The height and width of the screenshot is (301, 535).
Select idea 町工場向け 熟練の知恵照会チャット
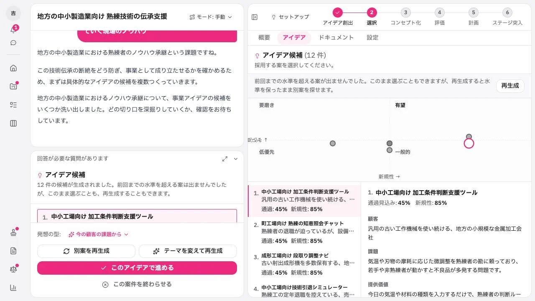coord(304,232)
